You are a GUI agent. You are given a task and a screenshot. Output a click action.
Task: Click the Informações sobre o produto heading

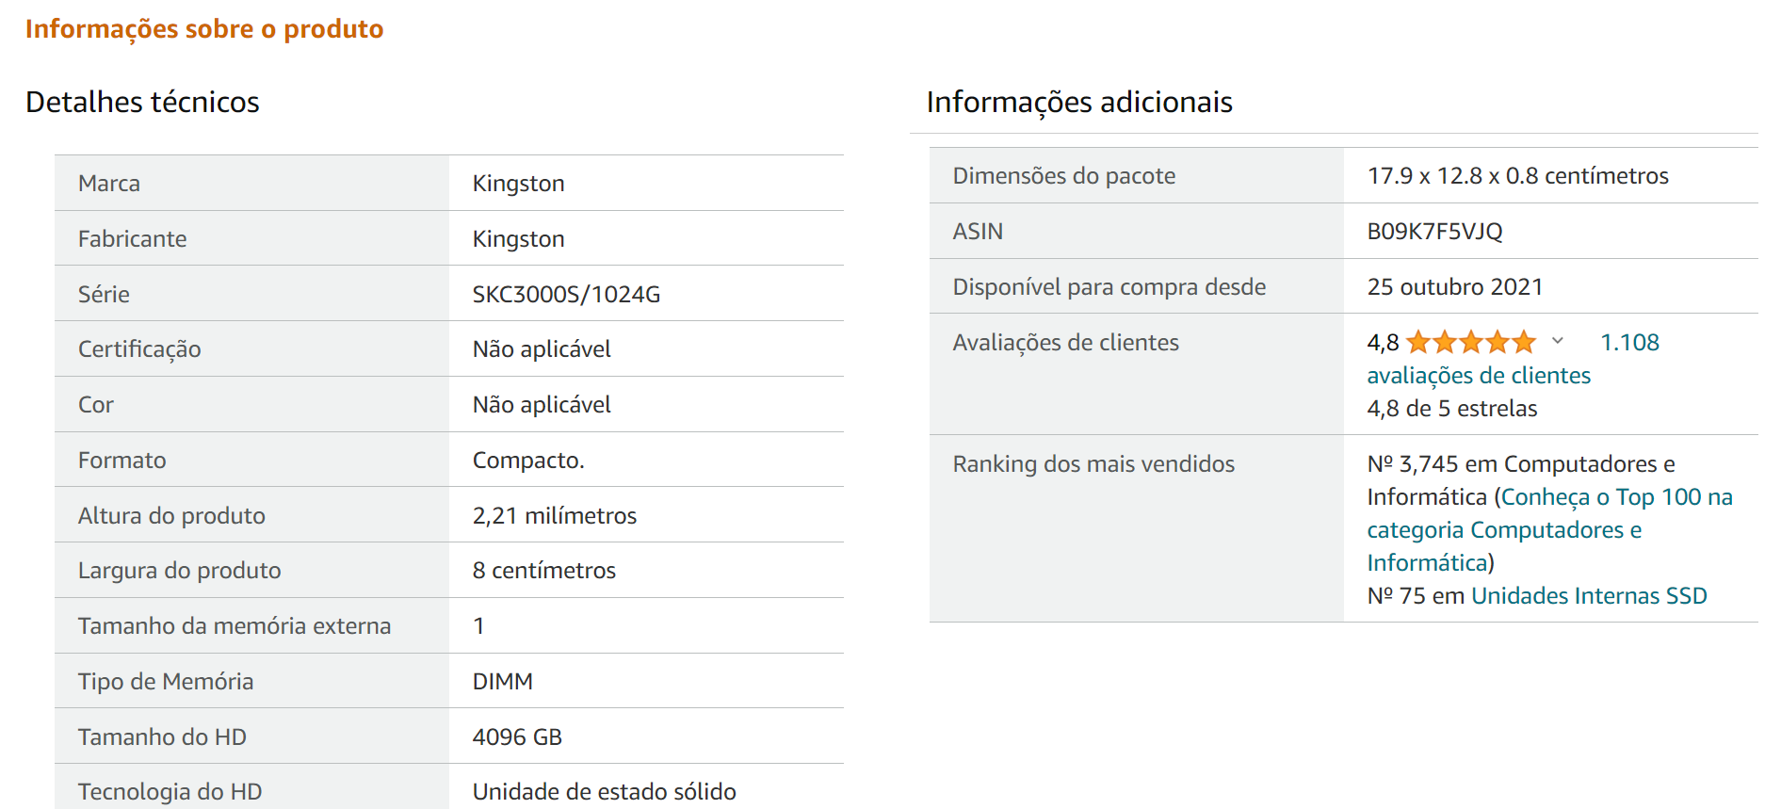[x=204, y=29]
